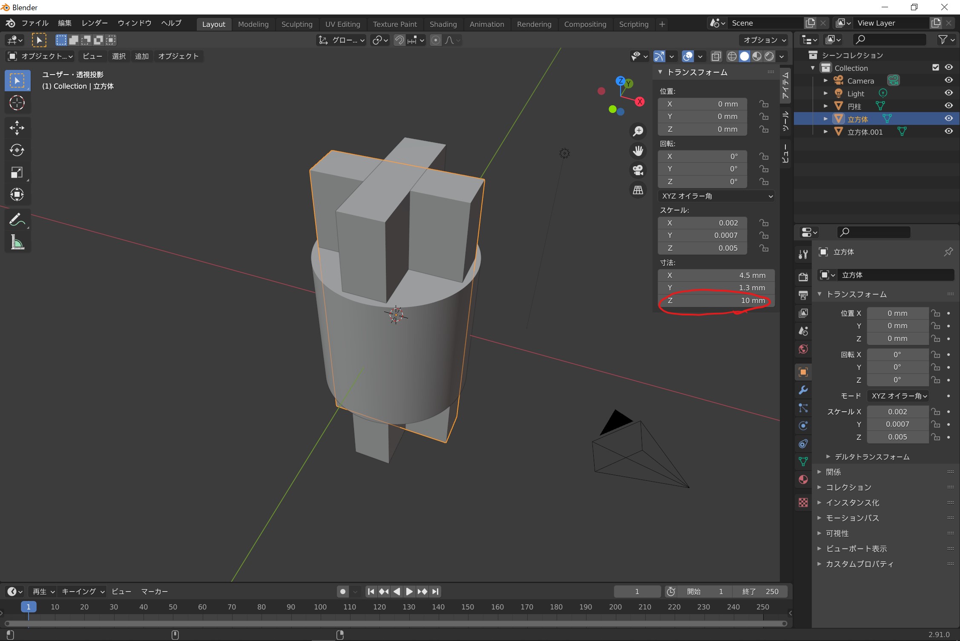This screenshot has width=960, height=641.
Task: Hide the Light object in outliner
Action: [949, 93]
